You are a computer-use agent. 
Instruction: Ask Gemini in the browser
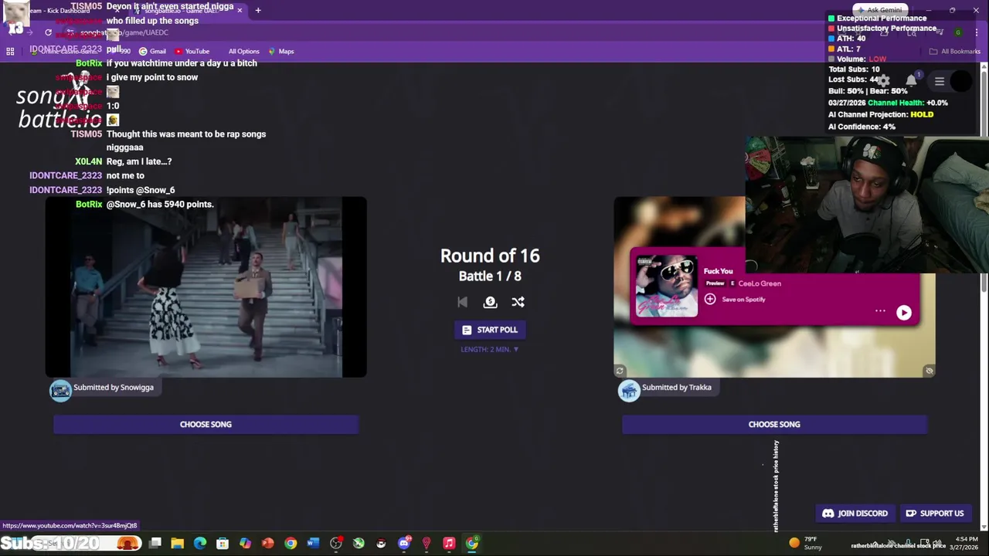pyautogui.click(x=879, y=10)
